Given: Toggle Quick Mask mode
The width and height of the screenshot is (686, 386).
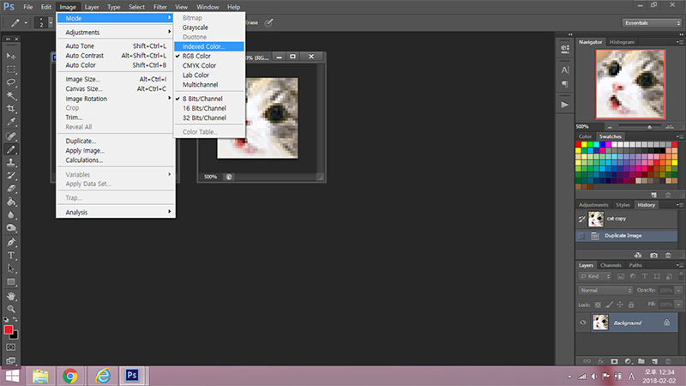Looking at the screenshot, I should coord(11,347).
